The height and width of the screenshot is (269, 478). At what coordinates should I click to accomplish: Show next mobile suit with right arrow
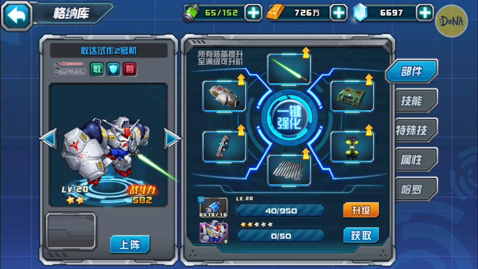tap(173, 138)
